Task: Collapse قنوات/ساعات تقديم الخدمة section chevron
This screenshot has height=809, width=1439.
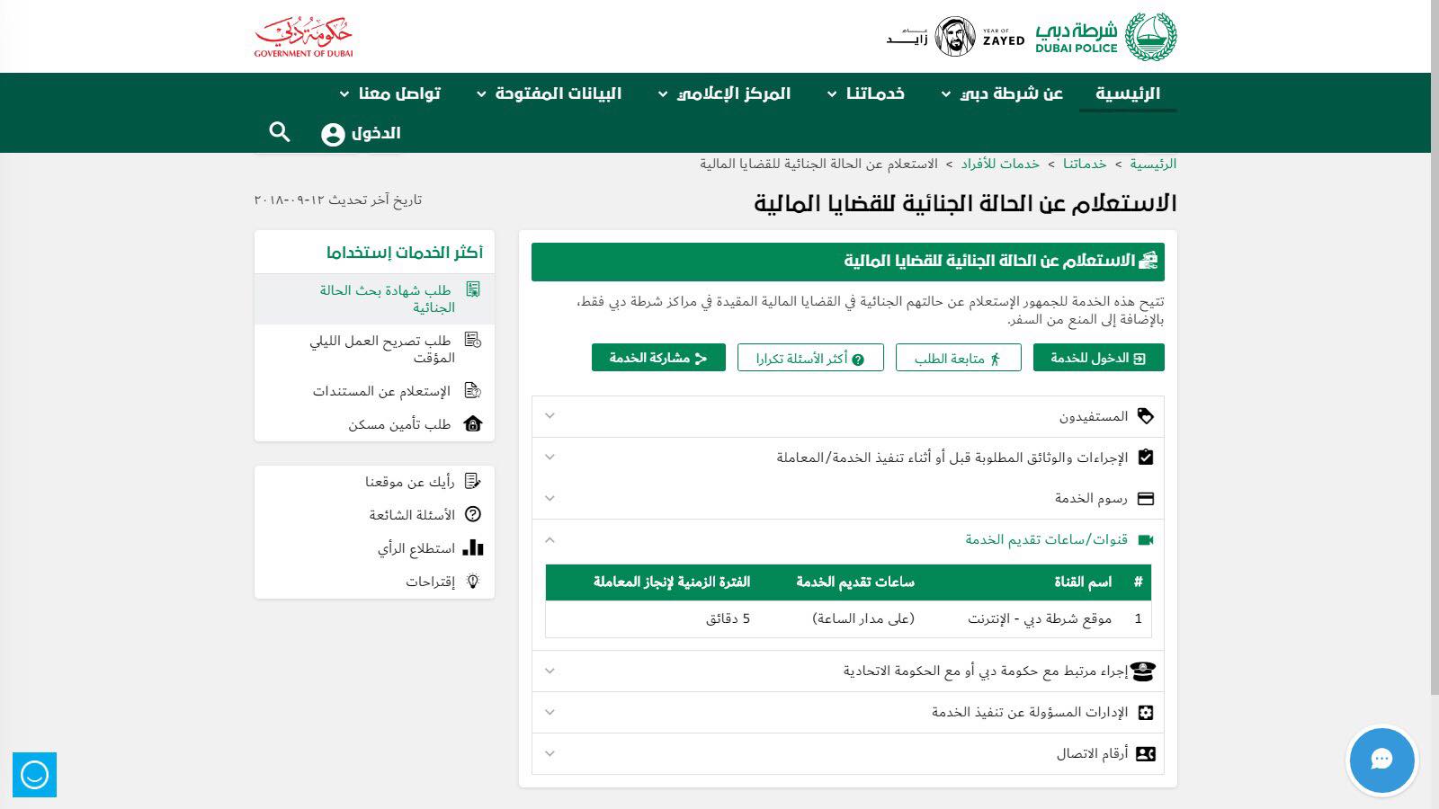Action: click(550, 539)
